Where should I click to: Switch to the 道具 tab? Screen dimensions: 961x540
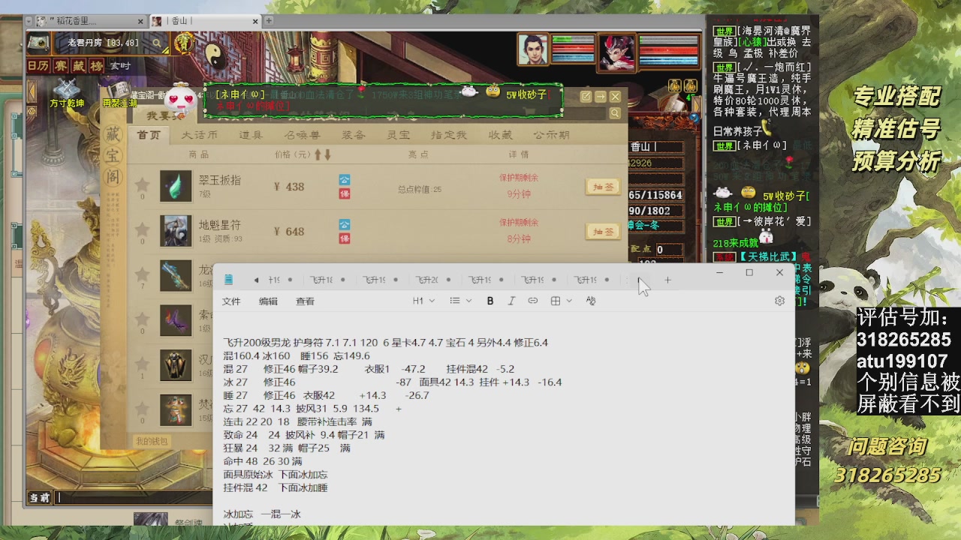coord(251,135)
